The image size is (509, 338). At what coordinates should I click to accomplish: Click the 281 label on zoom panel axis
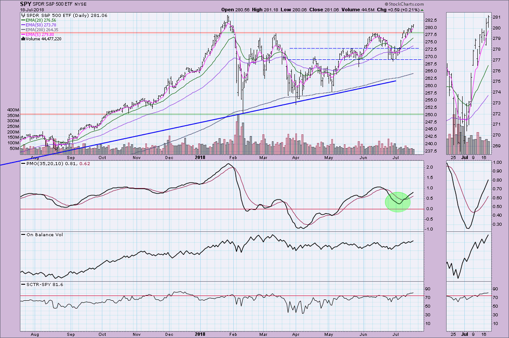tap(496, 17)
